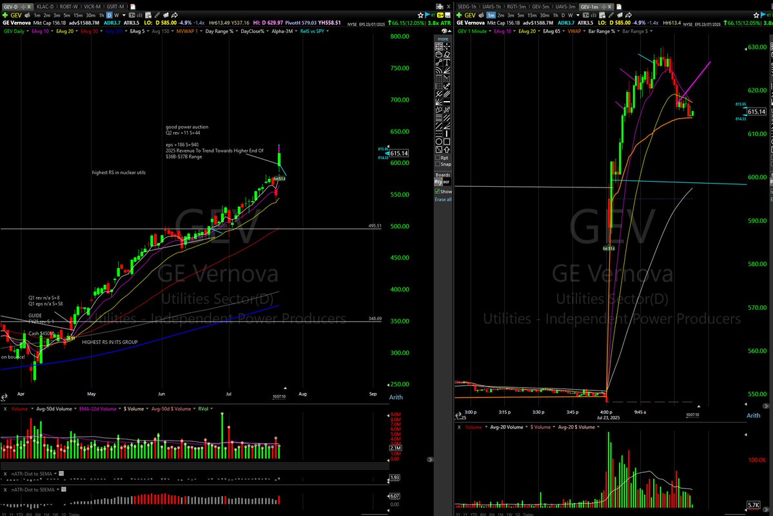The image size is (773, 516).
Task: Enable the Rpt checkbox
Action: coord(438,158)
